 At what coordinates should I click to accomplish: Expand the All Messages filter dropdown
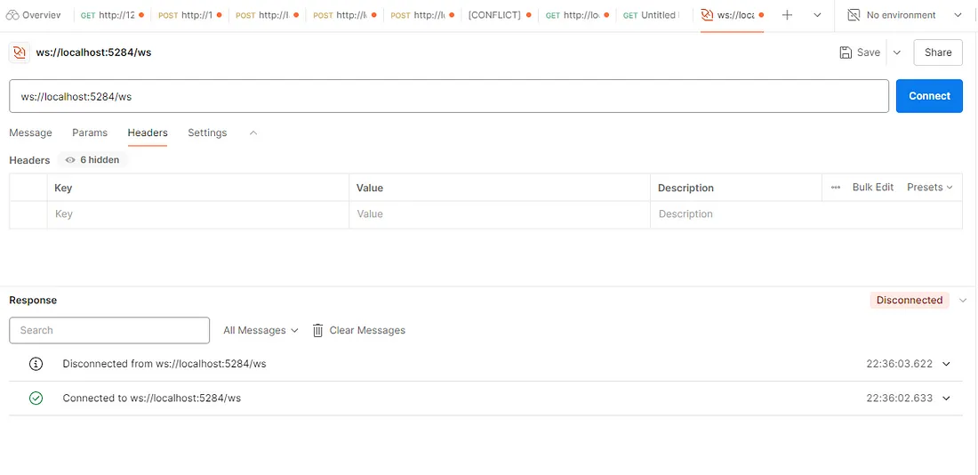pyautogui.click(x=261, y=330)
